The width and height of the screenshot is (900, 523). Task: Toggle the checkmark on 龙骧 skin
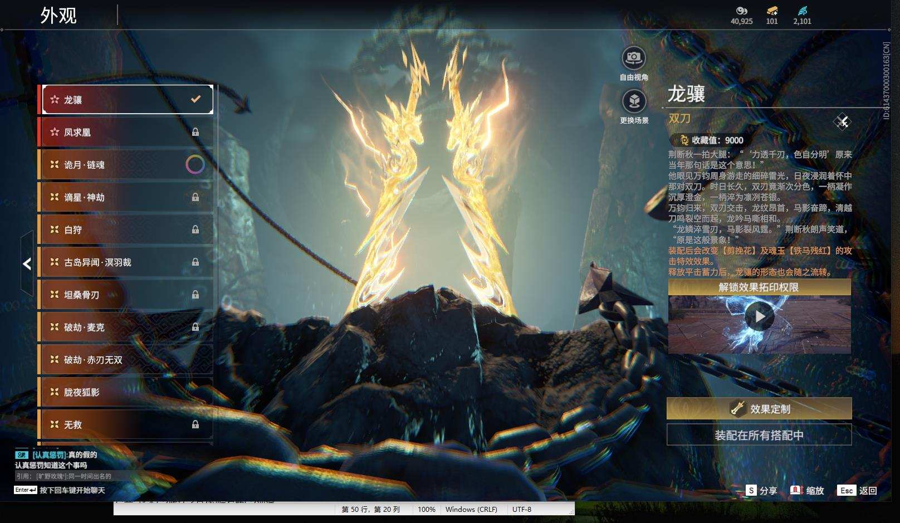[195, 99]
